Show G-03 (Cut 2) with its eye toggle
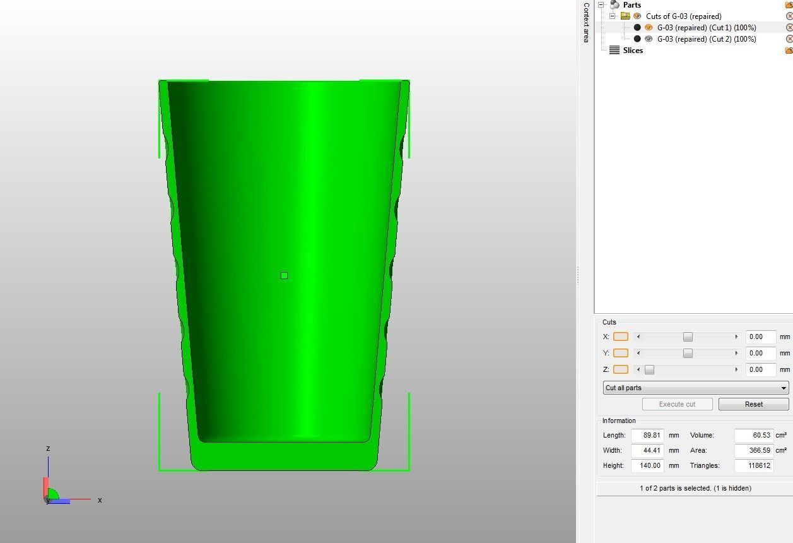 coord(649,39)
